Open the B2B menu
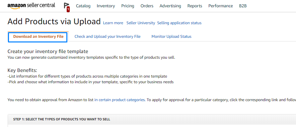 point(243,6)
